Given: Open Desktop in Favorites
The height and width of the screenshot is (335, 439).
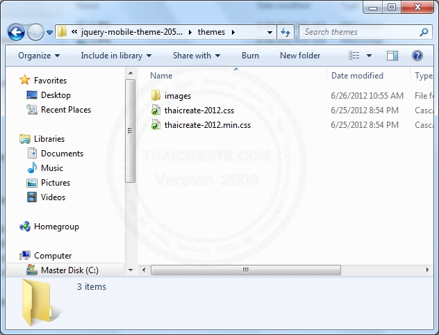Looking at the screenshot, I should coord(56,95).
